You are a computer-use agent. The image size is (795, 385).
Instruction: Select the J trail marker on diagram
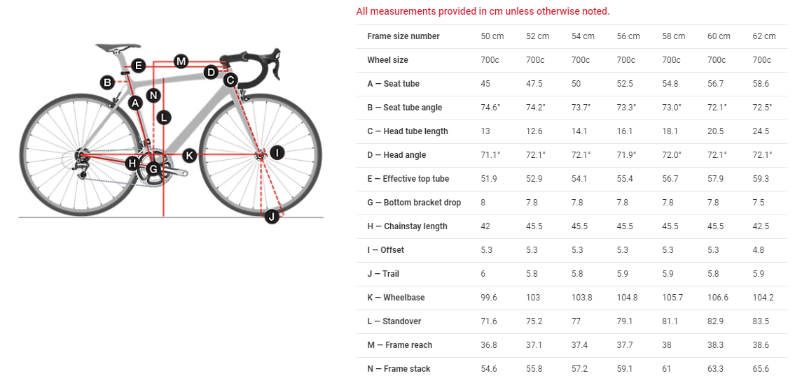[x=272, y=217]
